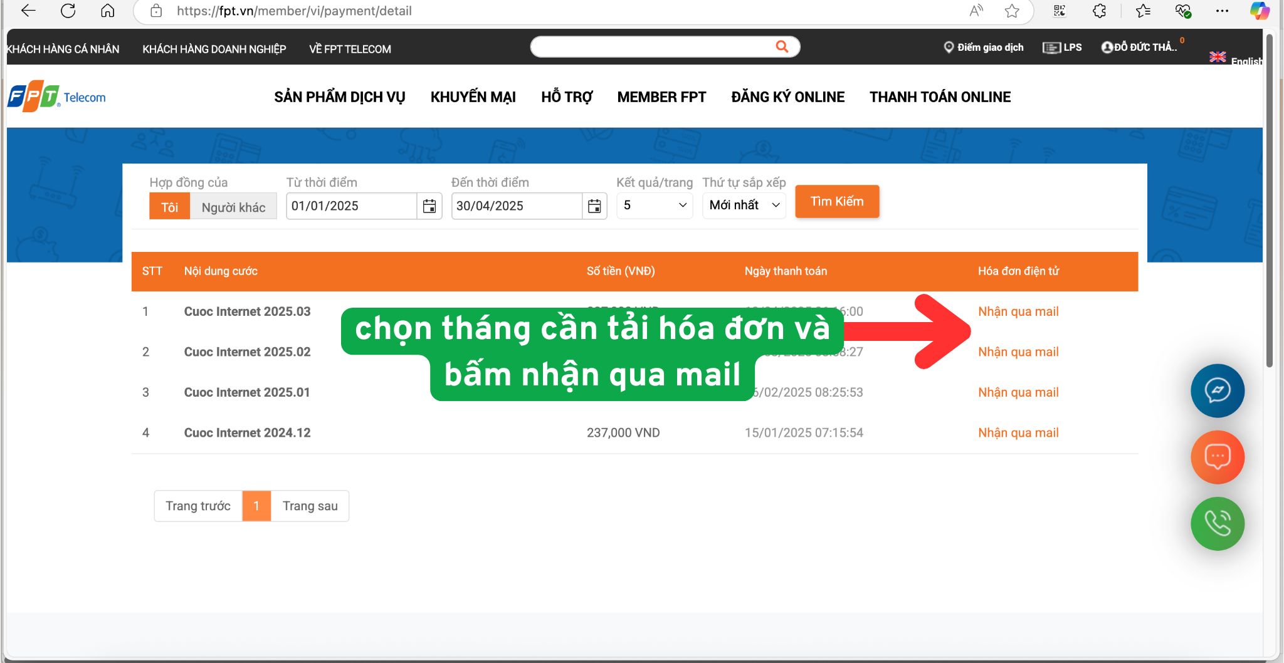Click the Ngày thanh toán column header
Viewport: 1284px width, 663px height.
(786, 271)
